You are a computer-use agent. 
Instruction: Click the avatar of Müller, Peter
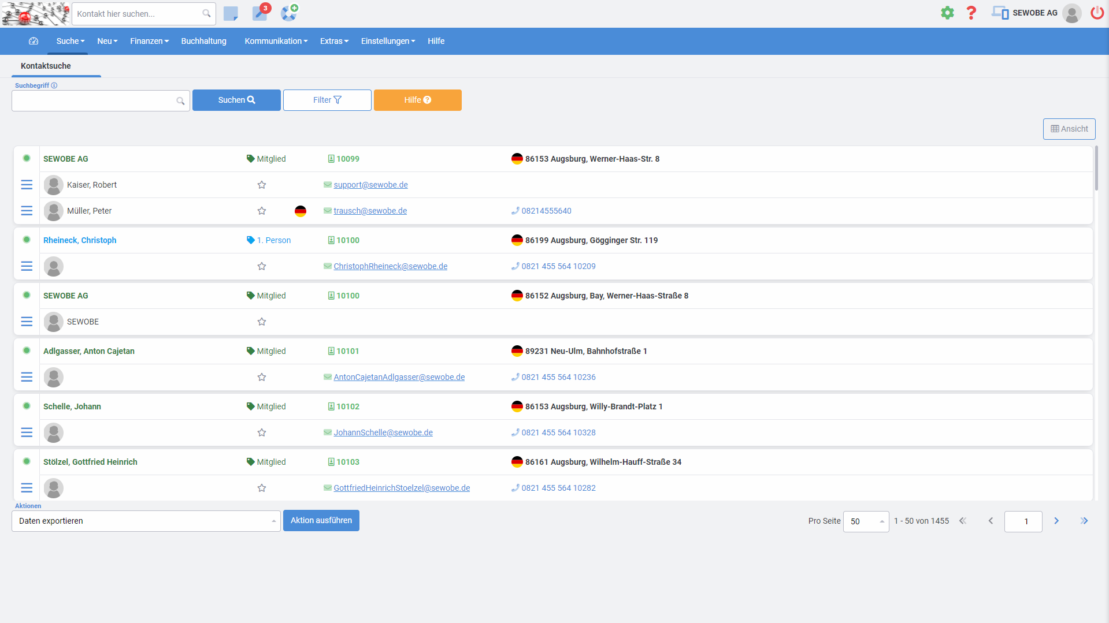[54, 211]
